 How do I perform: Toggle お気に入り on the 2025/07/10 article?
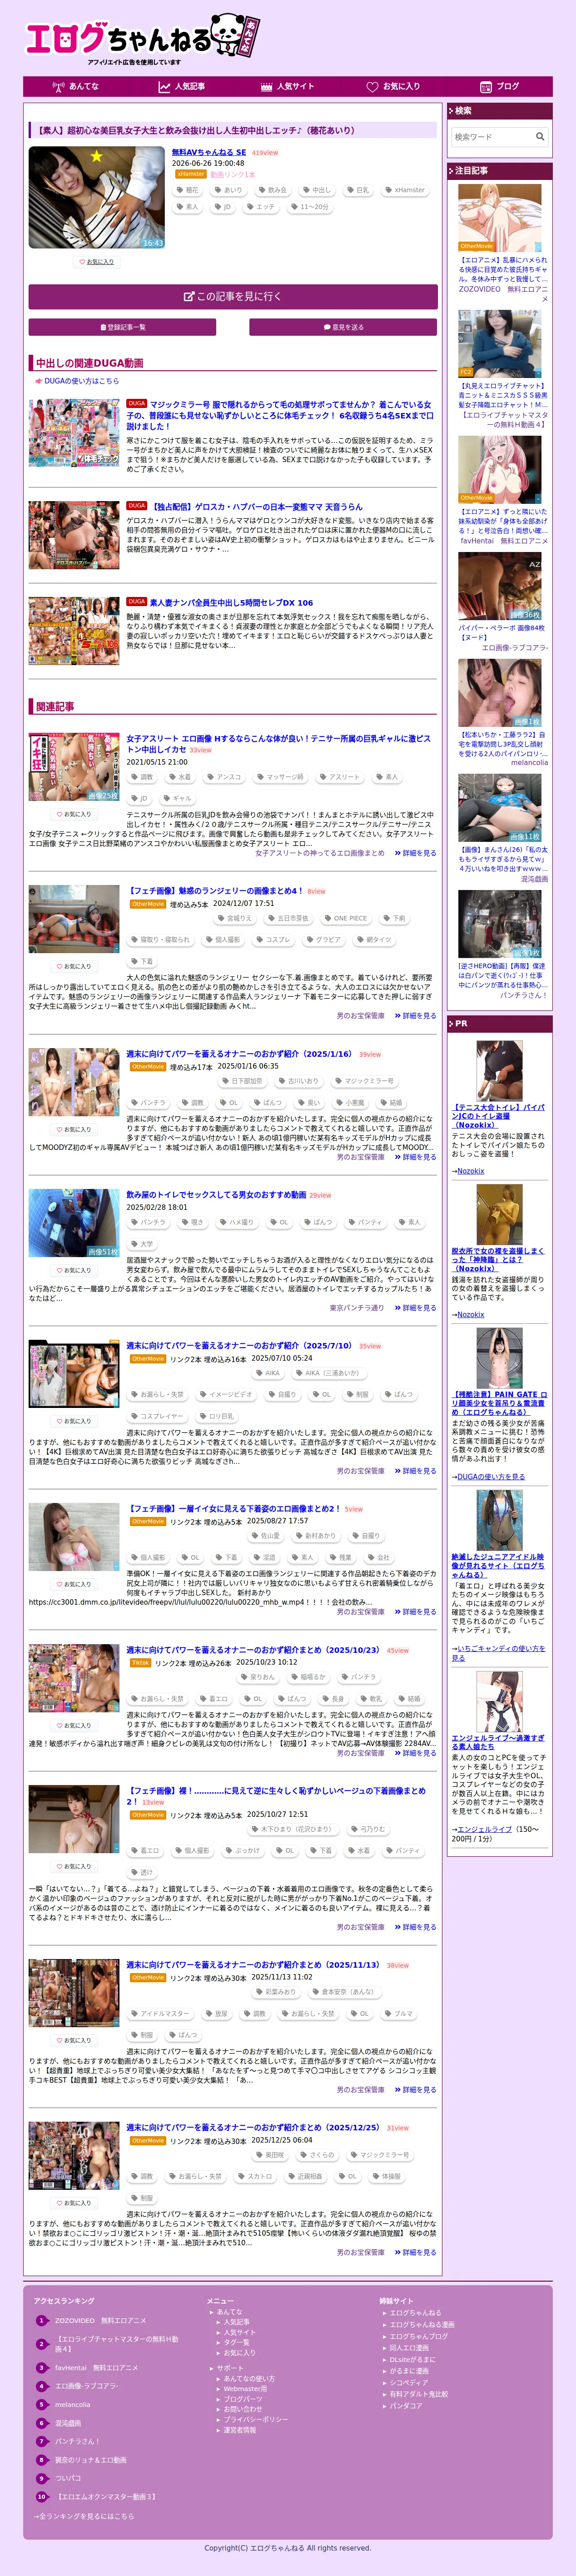(x=73, y=1420)
